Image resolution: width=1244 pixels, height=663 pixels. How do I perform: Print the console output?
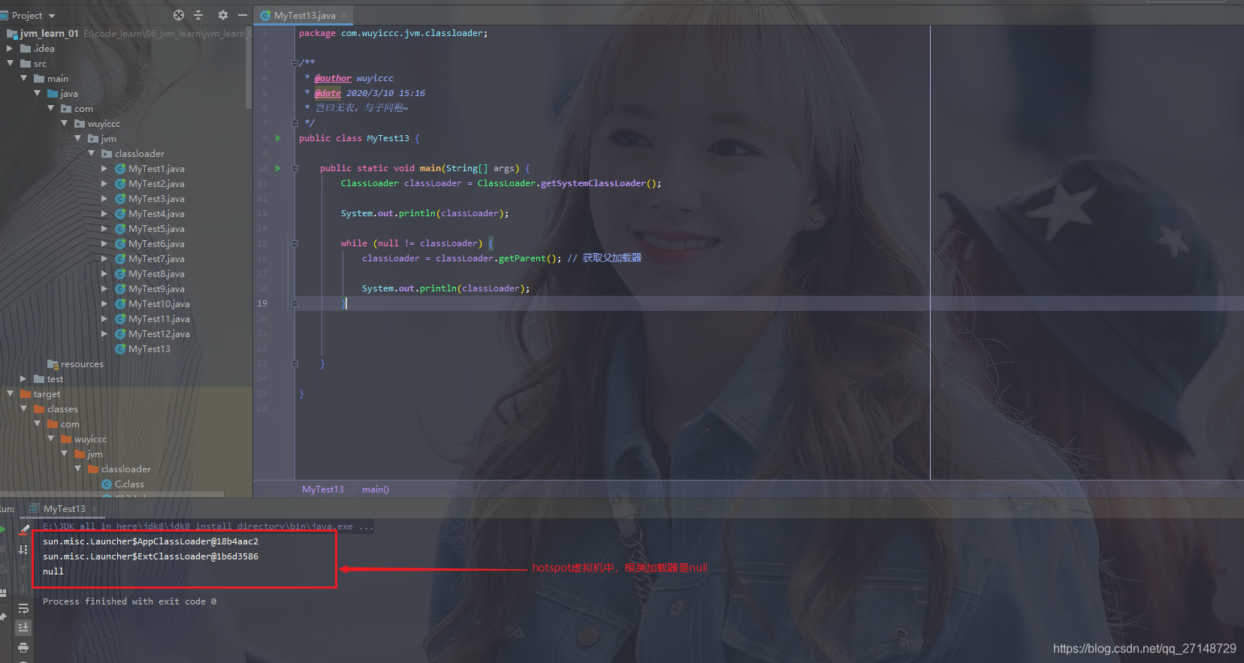[x=23, y=646]
